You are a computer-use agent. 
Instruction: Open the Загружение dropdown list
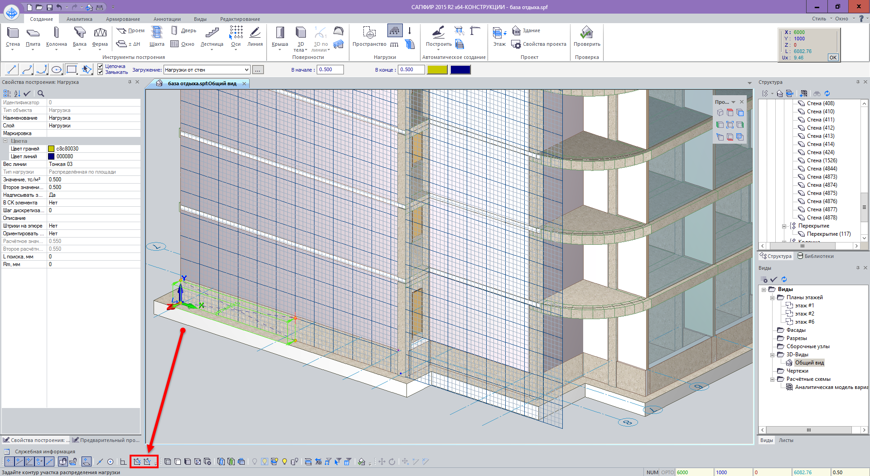246,70
